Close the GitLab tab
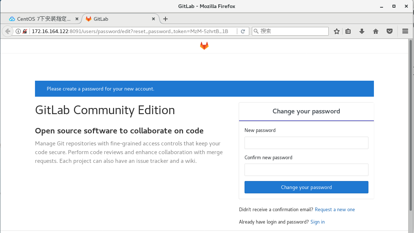Viewport: 414px width, 233px height. [x=153, y=19]
